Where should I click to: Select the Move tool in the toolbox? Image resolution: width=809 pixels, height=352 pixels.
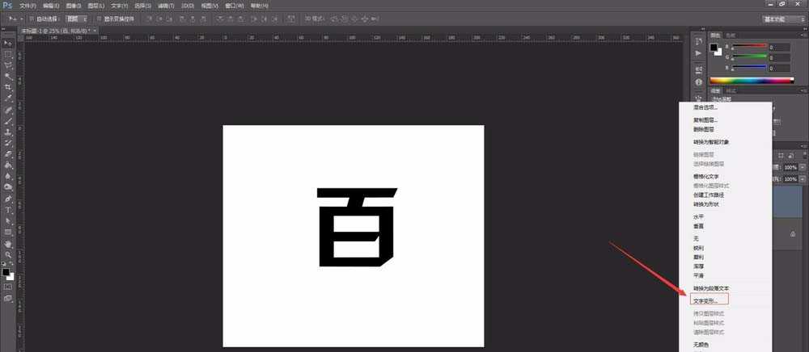click(8, 43)
